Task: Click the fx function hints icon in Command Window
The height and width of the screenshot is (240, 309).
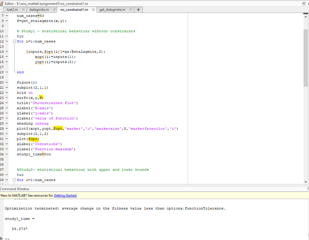Action: (x=2, y=238)
